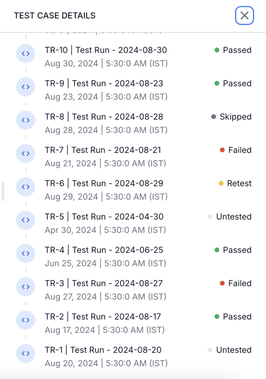Select the TEST CASE DETAILS header tab
Image resolution: width=266 pixels, height=379 pixels.
[54, 16]
